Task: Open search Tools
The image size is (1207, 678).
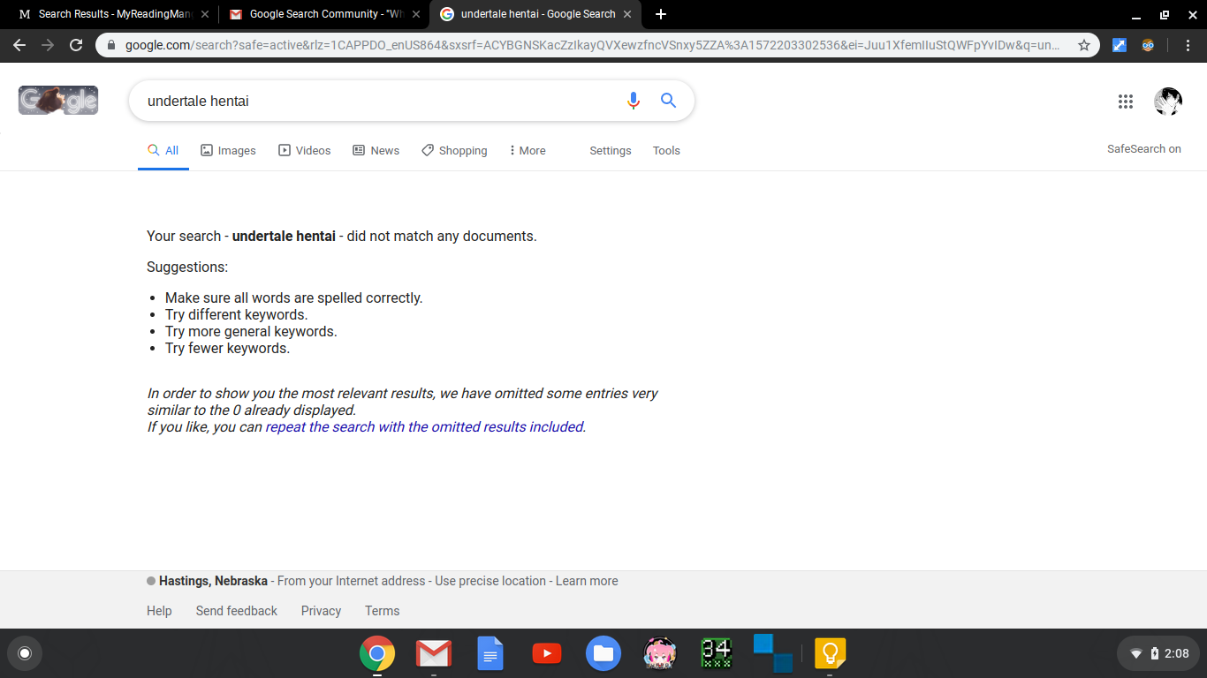Action: 666,151
